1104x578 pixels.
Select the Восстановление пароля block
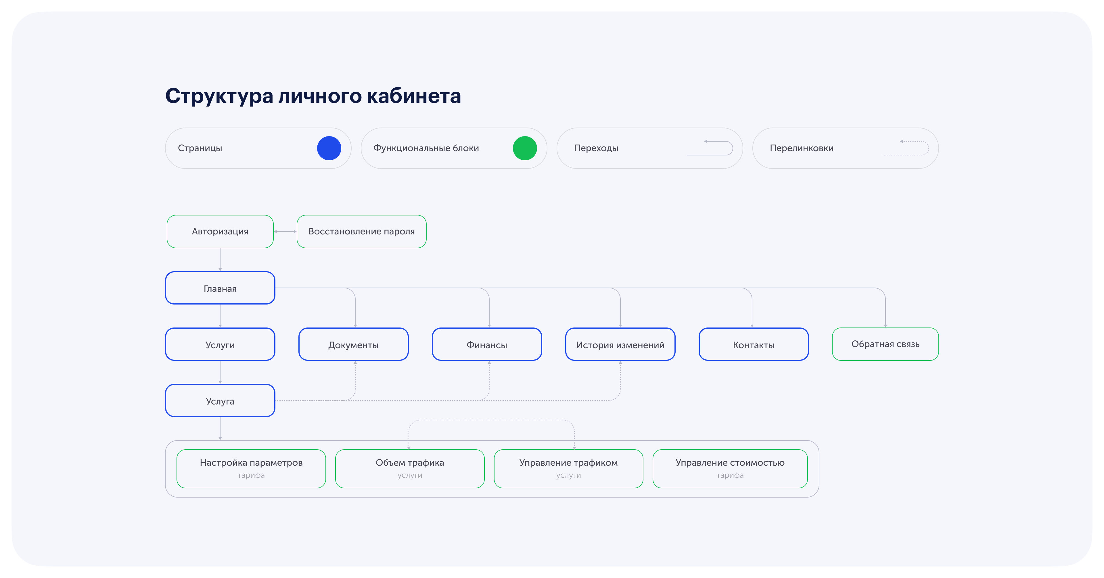361,232
